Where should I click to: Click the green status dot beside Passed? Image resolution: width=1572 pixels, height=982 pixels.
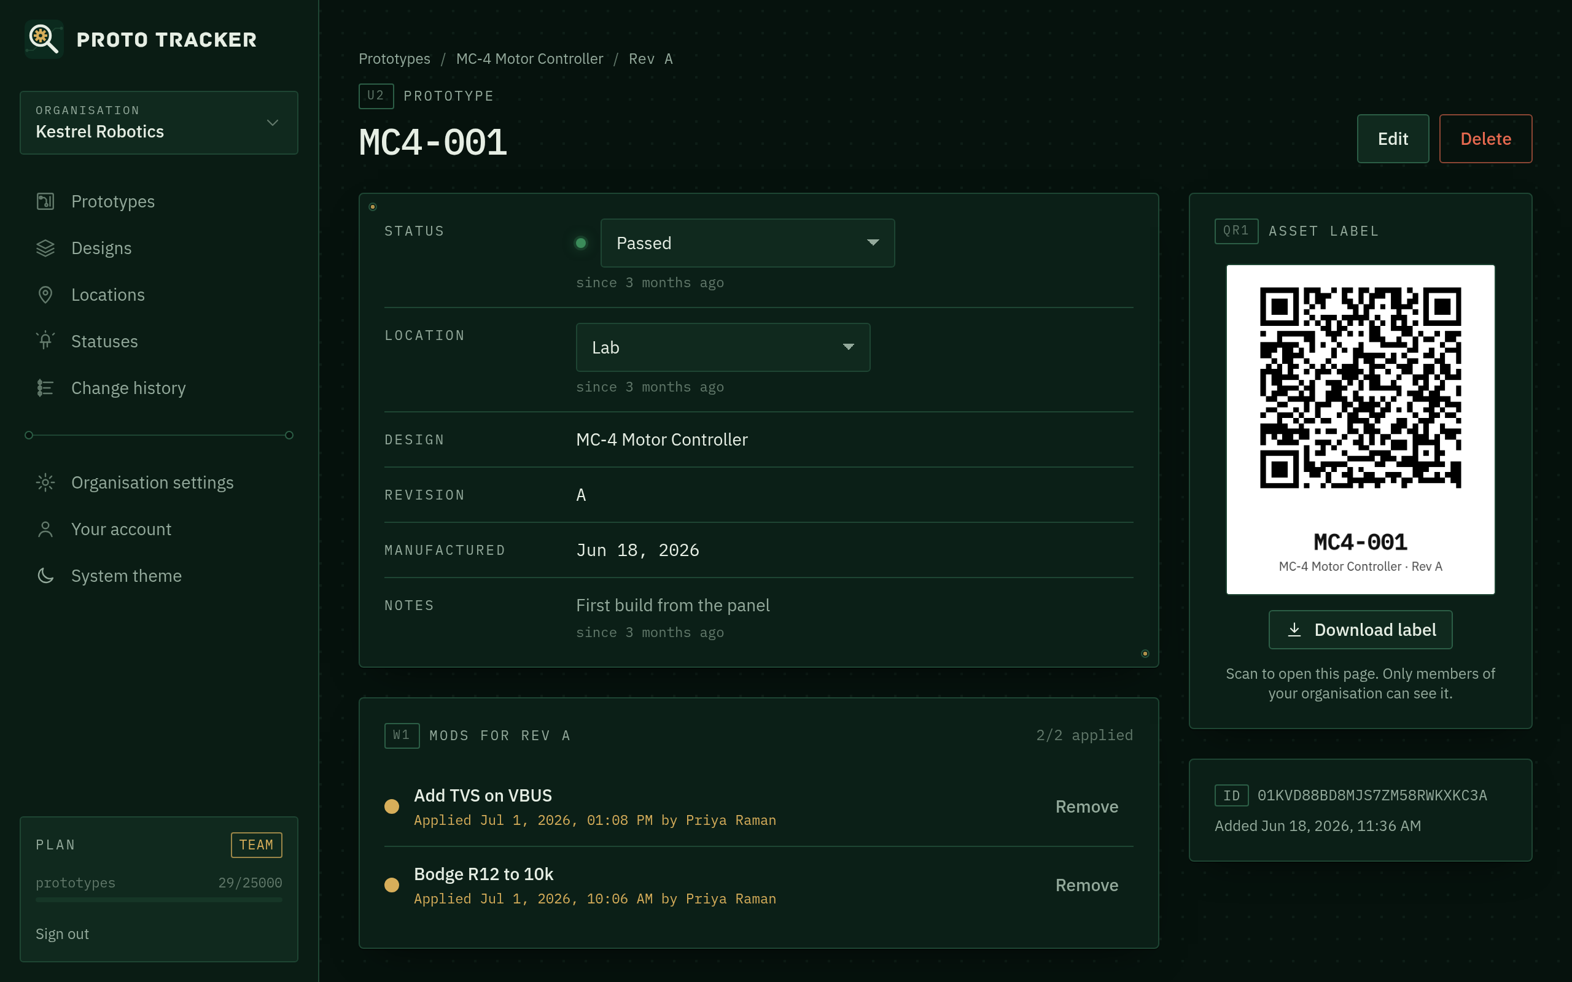[x=581, y=243]
